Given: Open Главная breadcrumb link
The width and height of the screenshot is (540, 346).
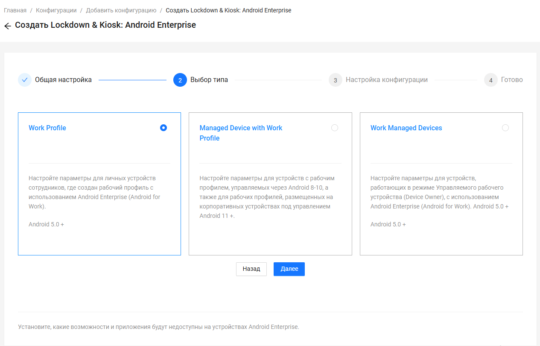Looking at the screenshot, I should pyautogui.click(x=15, y=10).
